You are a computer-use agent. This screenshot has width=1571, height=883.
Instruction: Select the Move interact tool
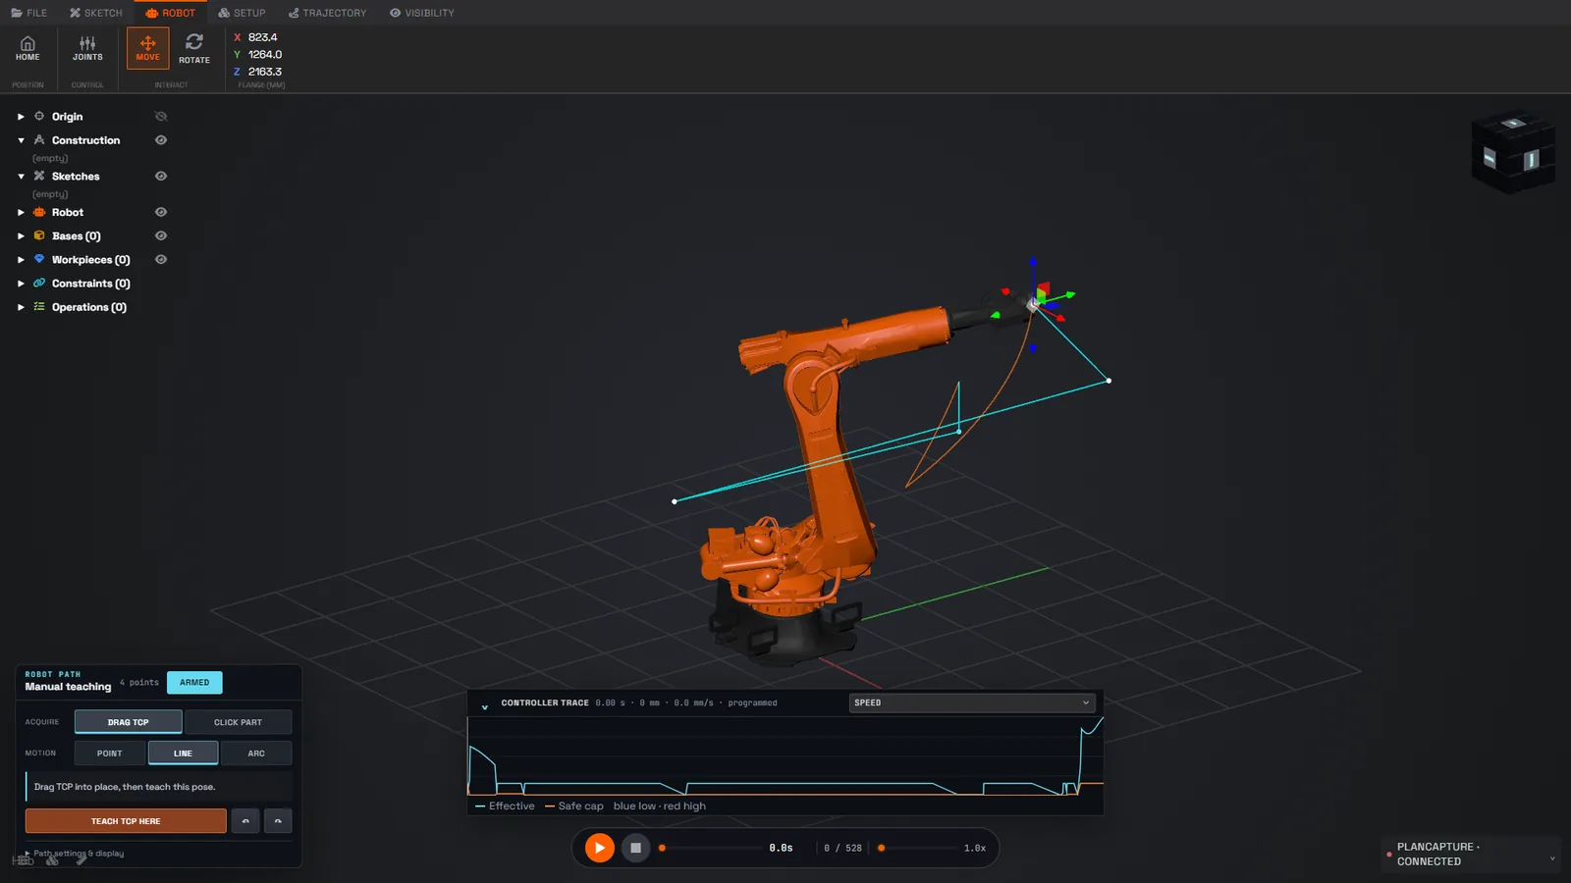147,48
